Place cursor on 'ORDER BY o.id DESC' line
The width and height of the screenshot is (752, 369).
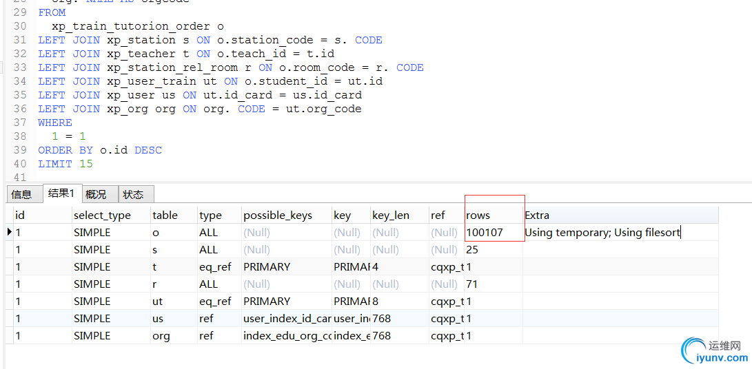click(x=100, y=150)
